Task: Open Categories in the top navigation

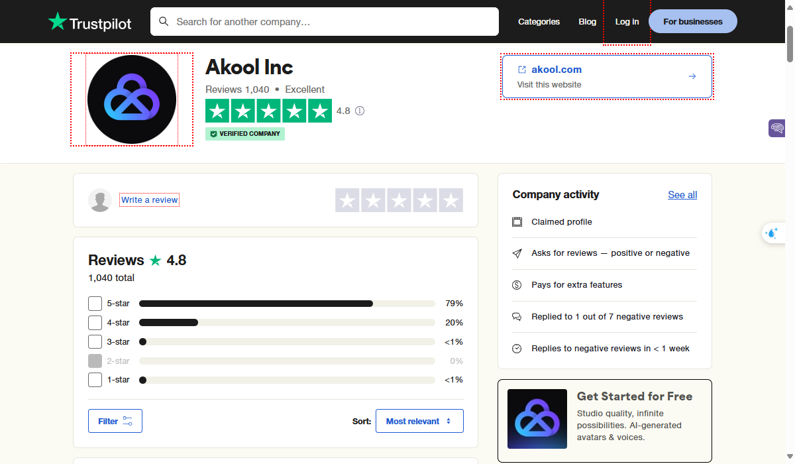Action: pyautogui.click(x=539, y=22)
